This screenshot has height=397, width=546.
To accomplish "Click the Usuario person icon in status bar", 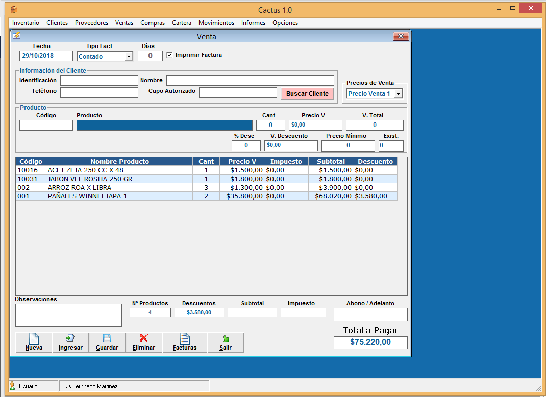I will pos(13,386).
